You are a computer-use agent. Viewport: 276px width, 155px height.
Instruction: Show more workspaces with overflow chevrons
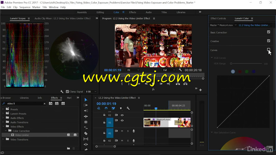[x=200, y=12]
